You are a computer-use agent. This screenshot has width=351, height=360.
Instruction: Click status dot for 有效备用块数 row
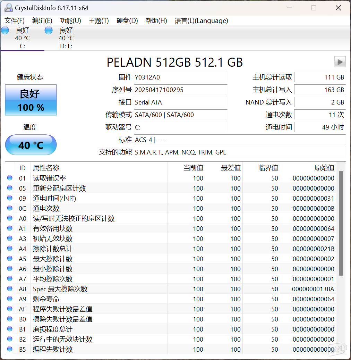(x=10, y=228)
